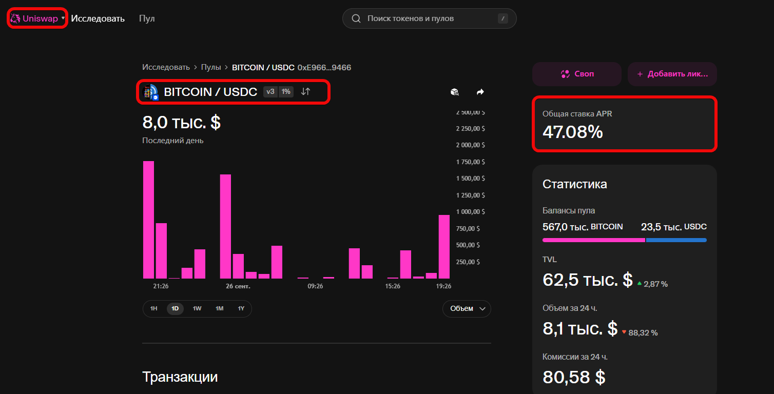The width and height of the screenshot is (774, 394).
Task: Expand the Uniswap menu arrow
Action: point(63,18)
